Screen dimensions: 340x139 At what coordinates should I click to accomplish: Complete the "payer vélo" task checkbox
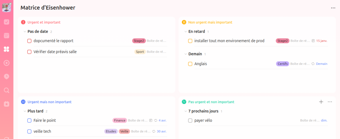click(x=190, y=120)
